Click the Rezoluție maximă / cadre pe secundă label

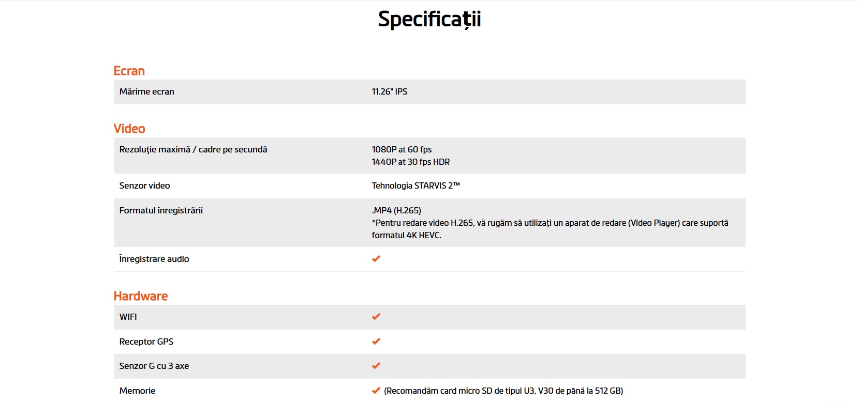[194, 149]
